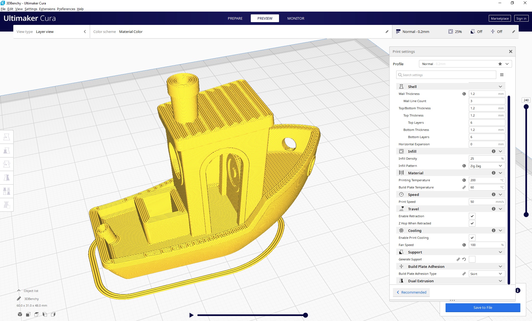Collapse the view type panel chevron
The image size is (532, 321).
(85, 32)
